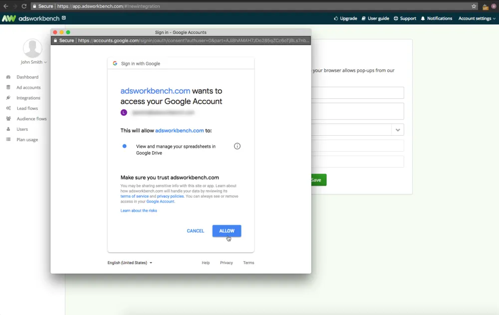Click the adsworkbench.com heading link
Screen dimensions: 499x315
click(x=155, y=91)
